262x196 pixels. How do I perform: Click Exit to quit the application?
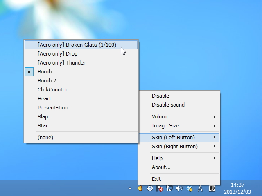pyautogui.click(x=179, y=179)
